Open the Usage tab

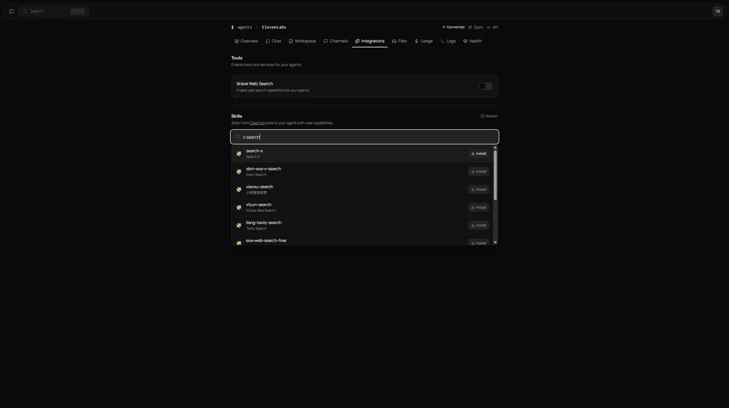(424, 41)
